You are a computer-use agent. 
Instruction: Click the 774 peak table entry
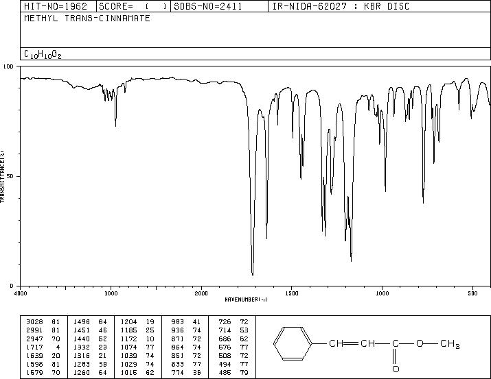[186, 372]
